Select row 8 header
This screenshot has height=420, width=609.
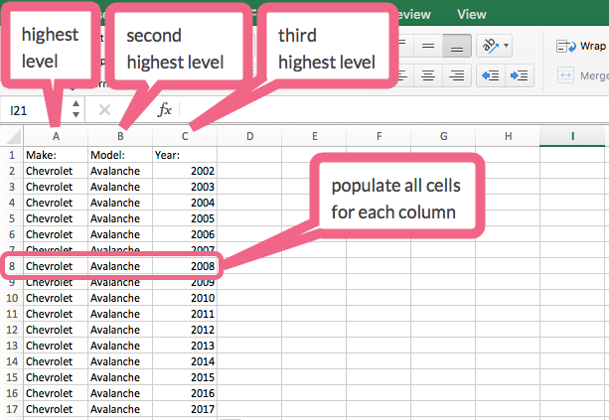[x=12, y=266]
